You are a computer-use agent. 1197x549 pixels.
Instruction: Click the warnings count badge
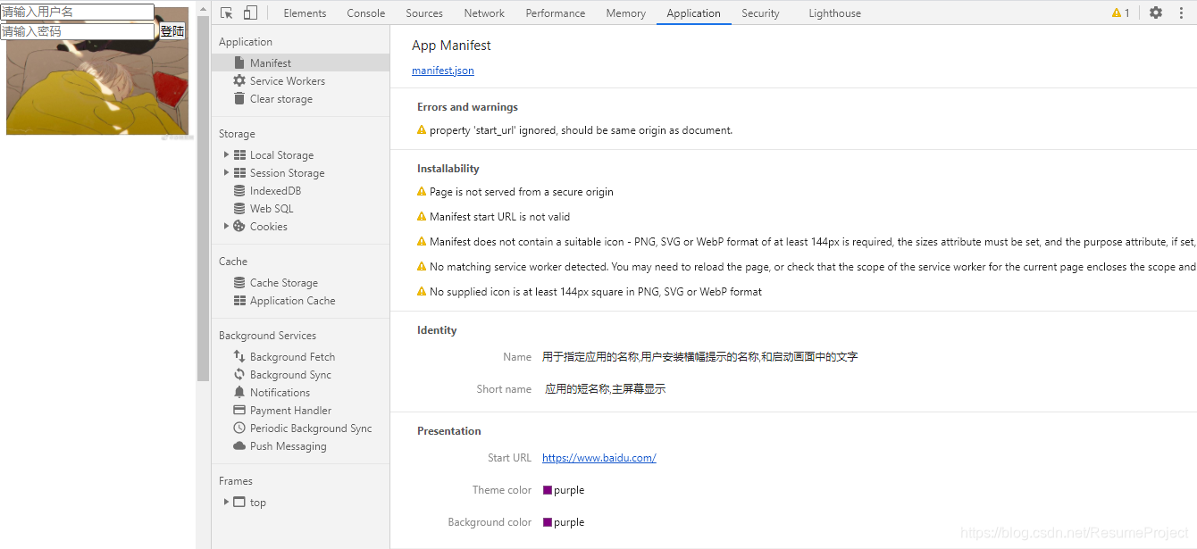[1121, 12]
